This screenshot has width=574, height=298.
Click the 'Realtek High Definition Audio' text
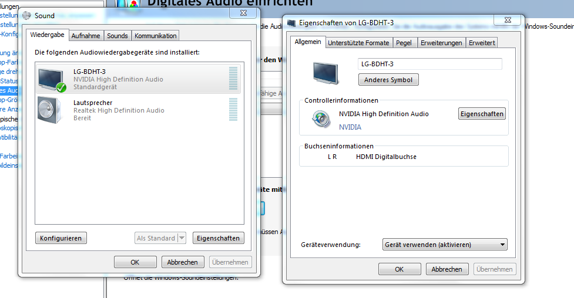119,110
